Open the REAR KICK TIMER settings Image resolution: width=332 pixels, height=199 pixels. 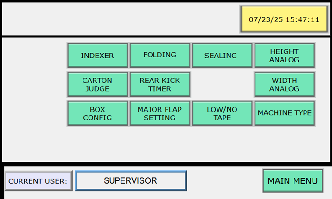(x=160, y=84)
